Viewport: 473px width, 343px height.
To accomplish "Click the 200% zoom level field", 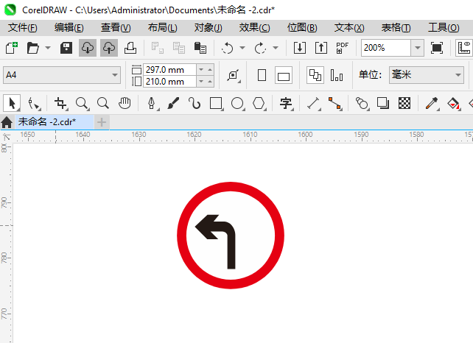I will [386, 48].
